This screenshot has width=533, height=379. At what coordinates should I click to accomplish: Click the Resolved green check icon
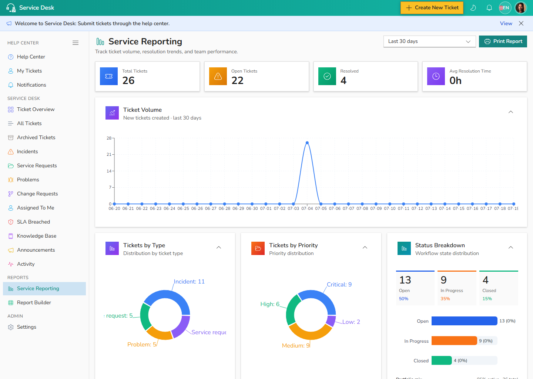[327, 76]
